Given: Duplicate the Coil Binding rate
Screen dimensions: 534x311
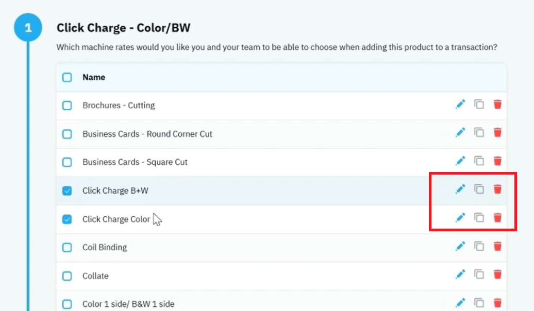Looking at the screenshot, I should [x=479, y=246].
